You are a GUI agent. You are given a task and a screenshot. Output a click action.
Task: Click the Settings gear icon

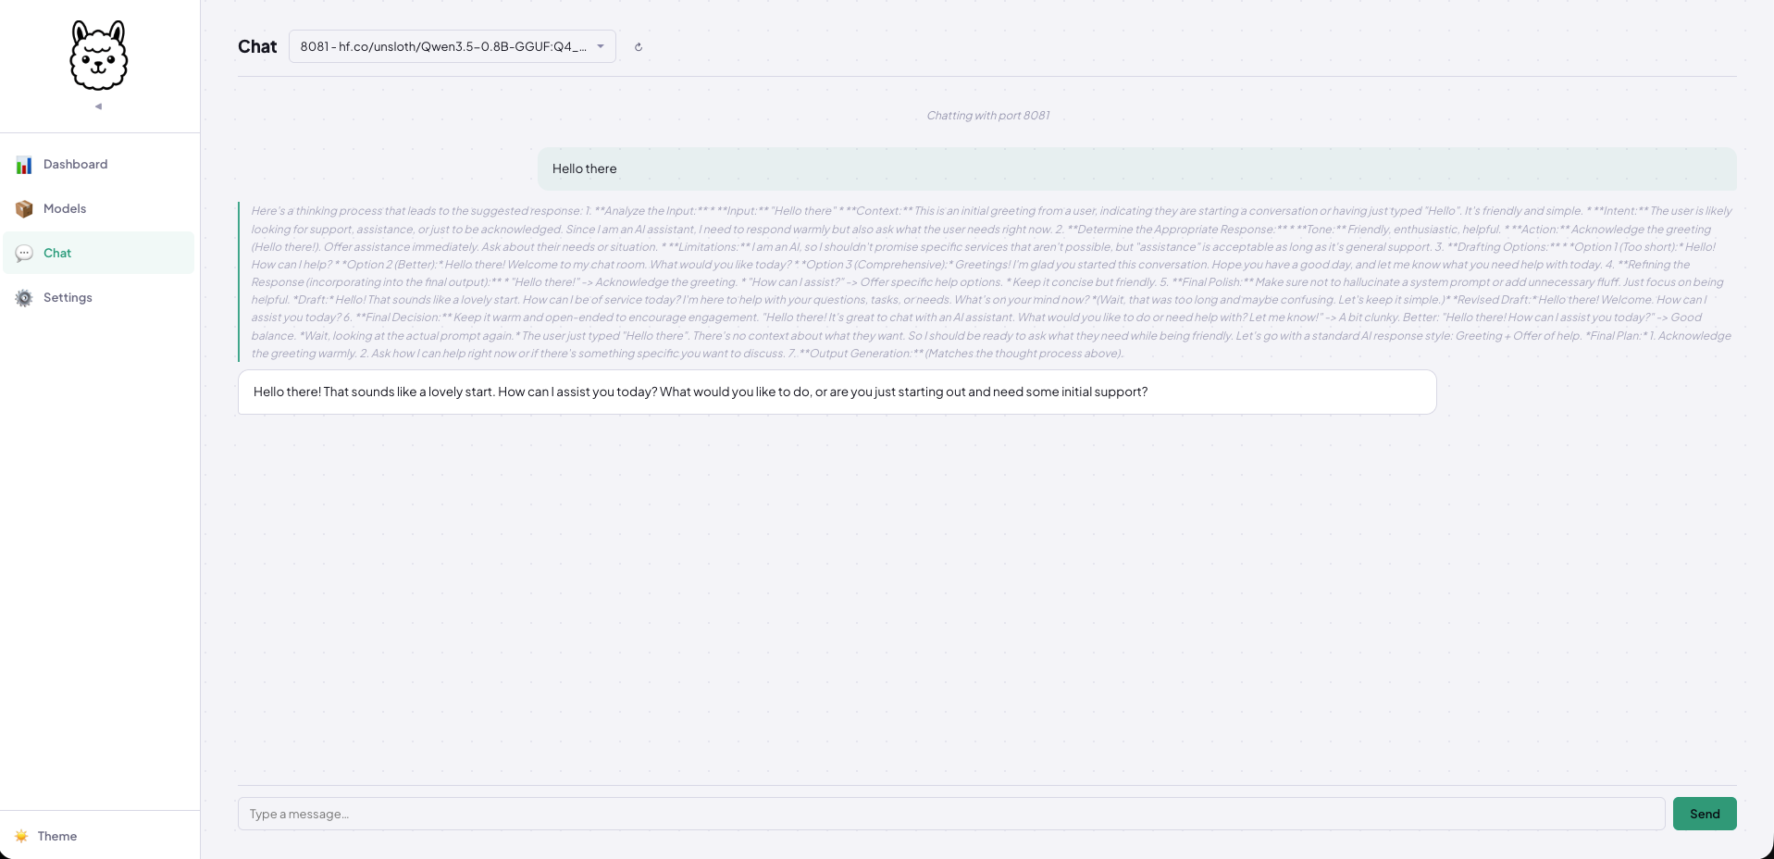point(24,298)
